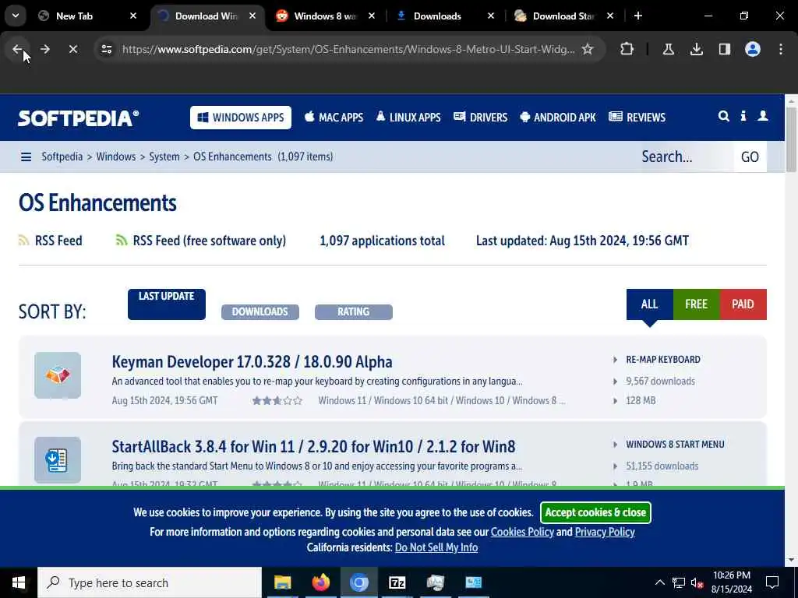Open Chrome three-dot menu
This screenshot has width=798, height=598.
781,49
